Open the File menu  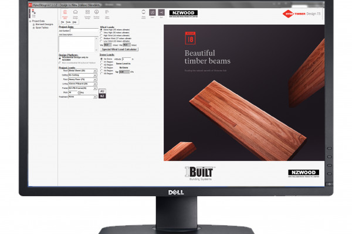[x=63, y=22]
